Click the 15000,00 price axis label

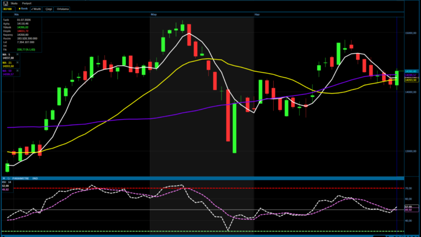(x=410, y=33)
